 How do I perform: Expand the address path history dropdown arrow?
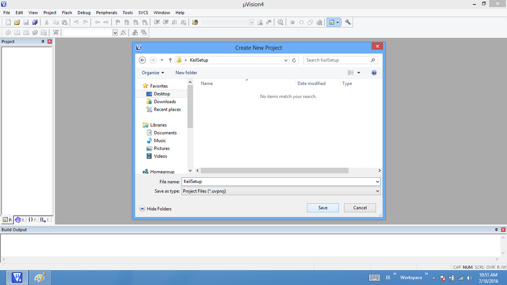286,60
